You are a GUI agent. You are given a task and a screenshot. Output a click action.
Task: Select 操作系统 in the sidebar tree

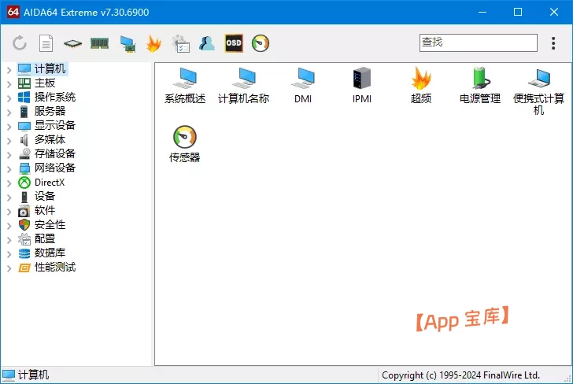[46, 98]
